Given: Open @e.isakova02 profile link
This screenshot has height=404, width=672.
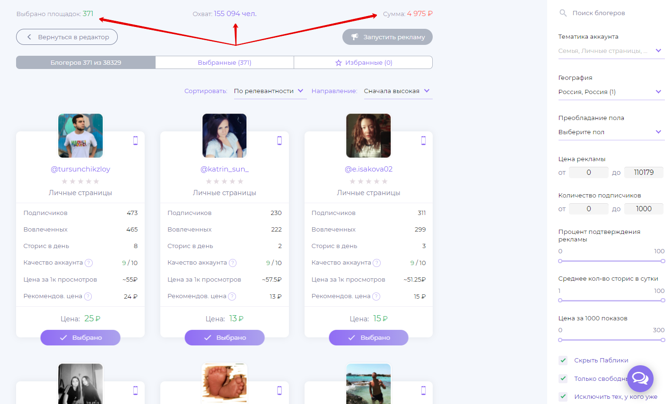Looking at the screenshot, I should coord(368,169).
